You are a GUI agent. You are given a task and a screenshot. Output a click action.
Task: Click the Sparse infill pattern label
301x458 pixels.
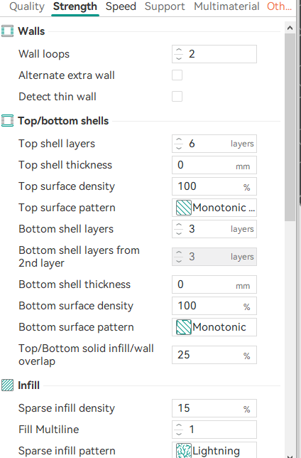click(67, 451)
